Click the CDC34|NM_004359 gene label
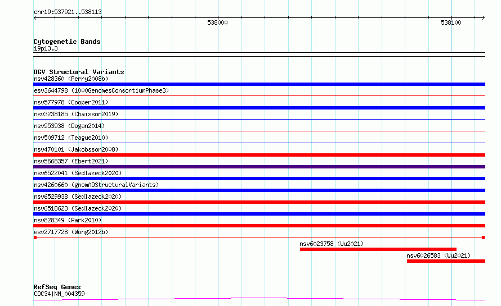 (59, 294)
